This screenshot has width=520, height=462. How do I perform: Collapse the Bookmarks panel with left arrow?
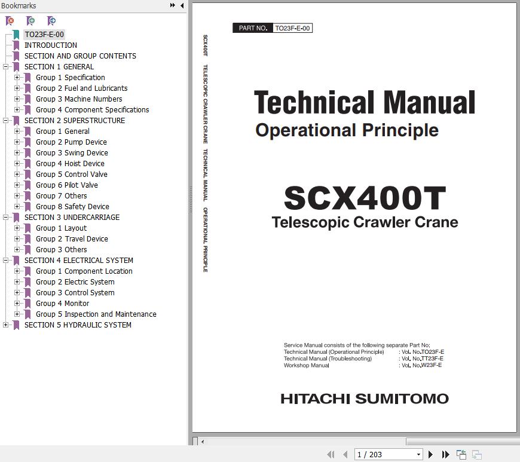pos(182,5)
